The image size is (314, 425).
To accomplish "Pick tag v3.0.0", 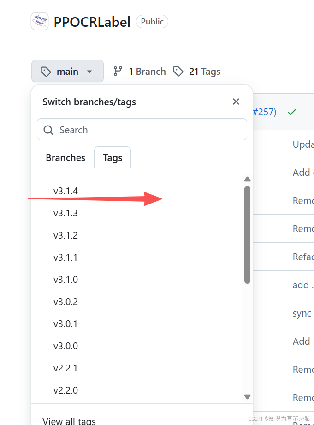I will (65, 346).
